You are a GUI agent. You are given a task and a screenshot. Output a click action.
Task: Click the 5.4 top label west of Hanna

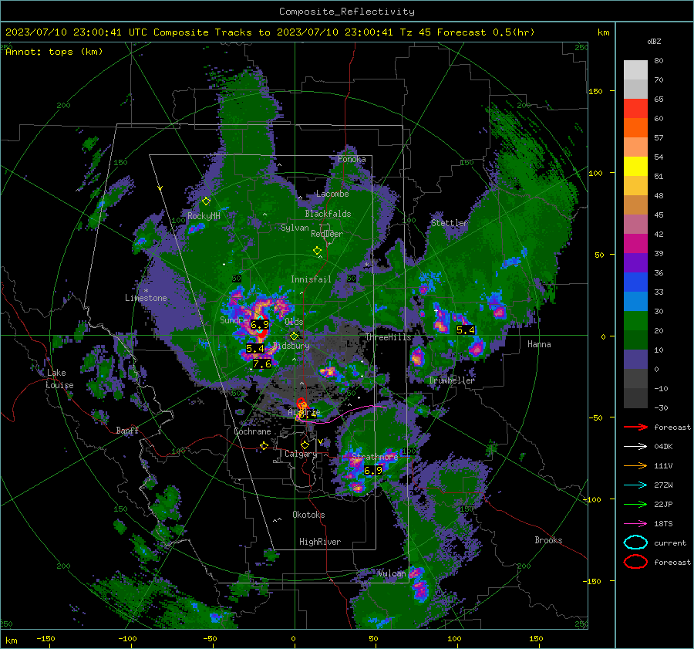pyautogui.click(x=466, y=330)
